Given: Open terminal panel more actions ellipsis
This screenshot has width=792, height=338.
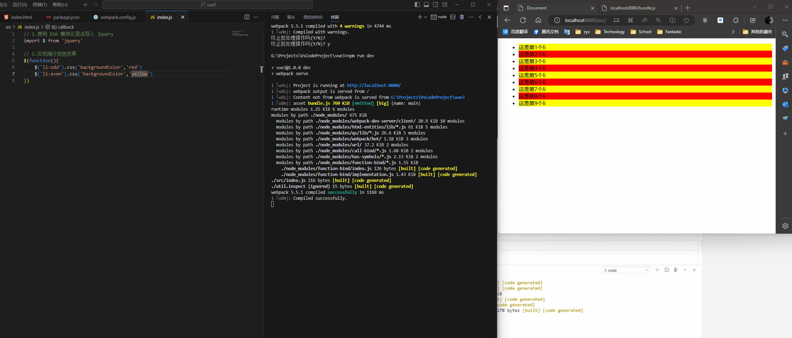Looking at the screenshot, I should [x=471, y=17].
